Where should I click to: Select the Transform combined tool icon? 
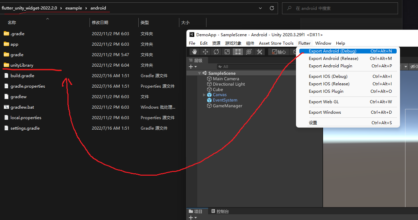(248, 51)
